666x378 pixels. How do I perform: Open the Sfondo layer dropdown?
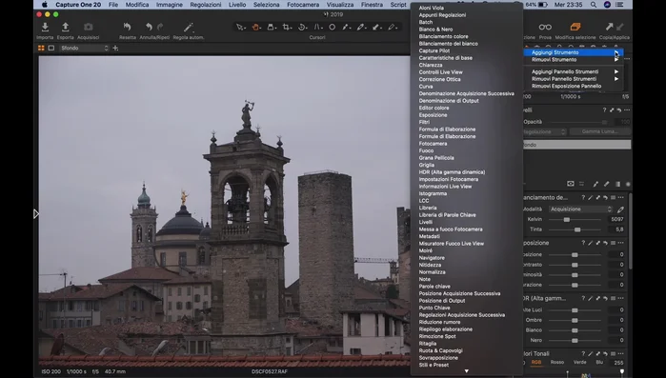pyautogui.click(x=85, y=48)
